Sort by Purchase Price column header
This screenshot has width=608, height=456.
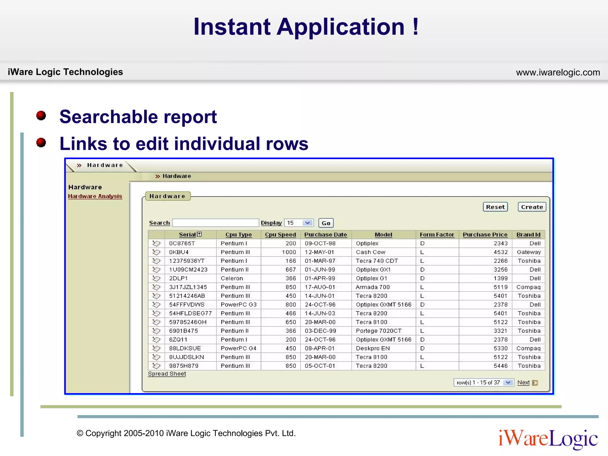click(x=485, y=235)
